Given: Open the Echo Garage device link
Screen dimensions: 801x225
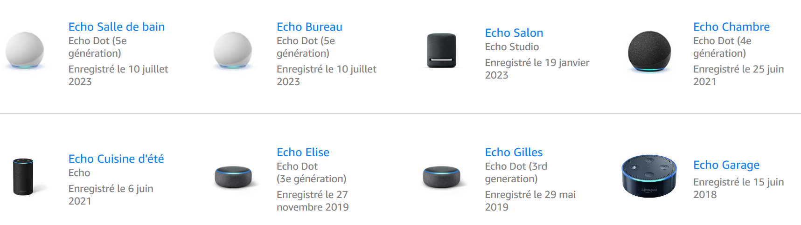Looking at the screenshot, I should tap(726, 165).
